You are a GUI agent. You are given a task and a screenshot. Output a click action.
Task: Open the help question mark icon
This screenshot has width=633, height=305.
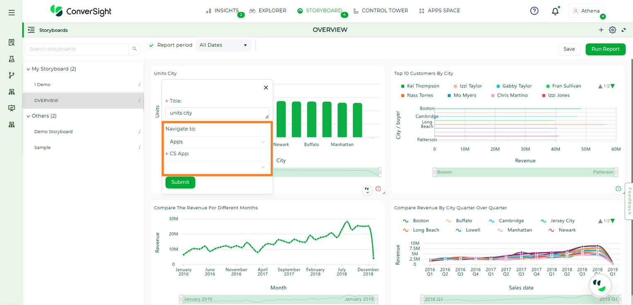coord(534,11)
